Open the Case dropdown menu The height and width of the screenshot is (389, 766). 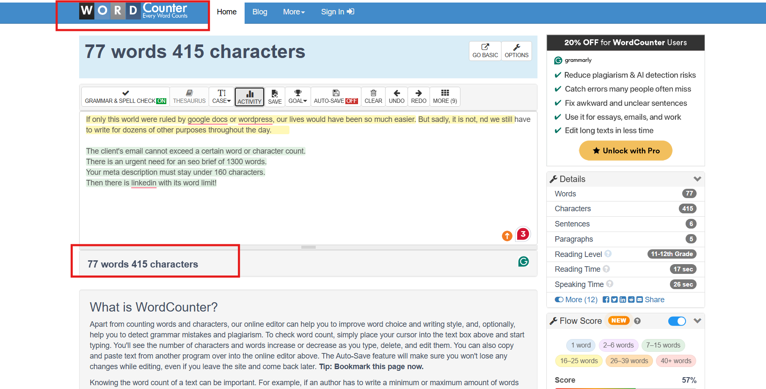[x=221, y=97]
